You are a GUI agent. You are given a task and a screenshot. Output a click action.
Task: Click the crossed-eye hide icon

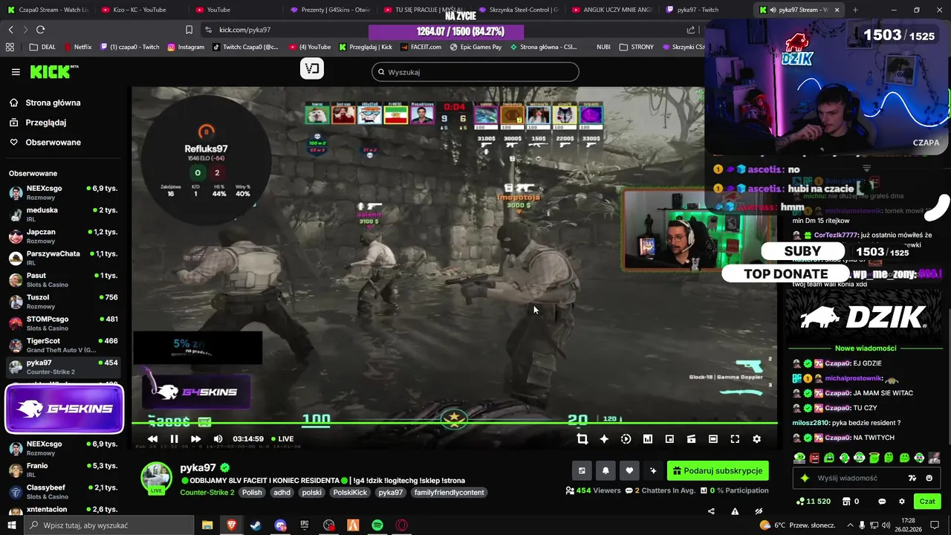point(759,511)
